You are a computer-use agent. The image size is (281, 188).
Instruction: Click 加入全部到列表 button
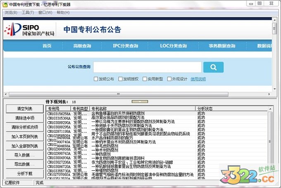point(25,146)
